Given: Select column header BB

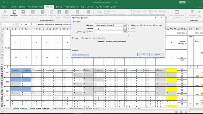Looking at the screenshot, I should pos(190,29).
